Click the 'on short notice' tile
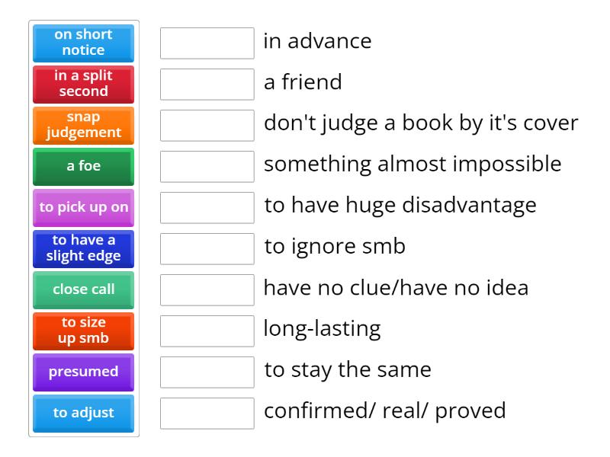 (x=84, y=43)
